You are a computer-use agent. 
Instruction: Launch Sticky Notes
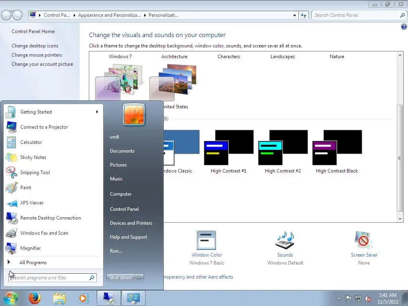tap(53, 157)
